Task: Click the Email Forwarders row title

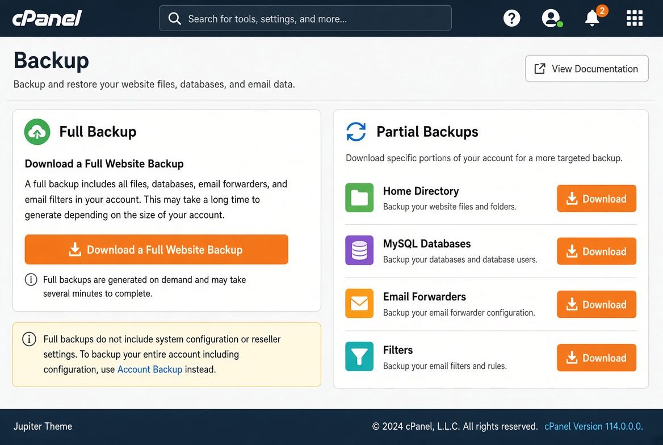Action: tap(425, 297)
